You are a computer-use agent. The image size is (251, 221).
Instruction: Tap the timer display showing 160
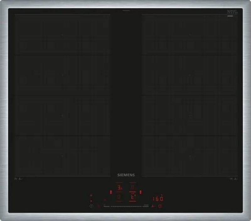click(x=158, y=199)
